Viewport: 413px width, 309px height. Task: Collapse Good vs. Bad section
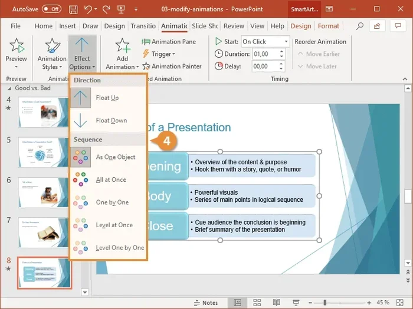click(x=9, y=88)
